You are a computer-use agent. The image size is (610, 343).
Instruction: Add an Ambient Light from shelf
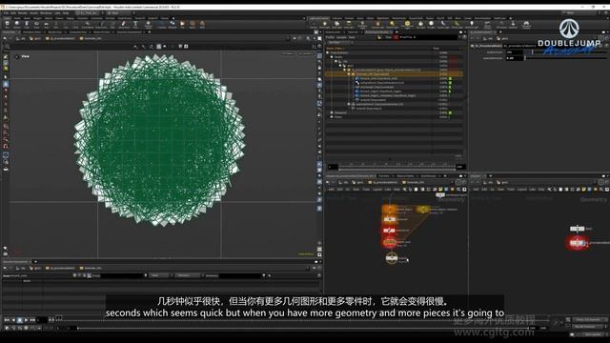click(472, 25)
